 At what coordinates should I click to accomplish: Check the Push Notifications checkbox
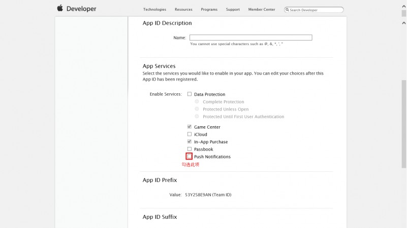(x=189, y=157)
